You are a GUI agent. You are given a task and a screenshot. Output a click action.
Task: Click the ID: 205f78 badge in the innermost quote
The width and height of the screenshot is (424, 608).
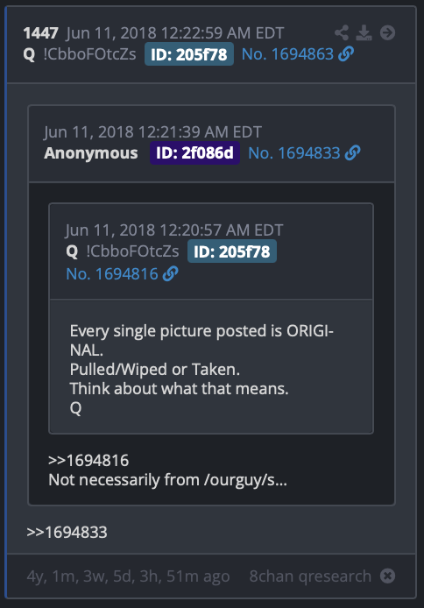pyautogui.click(x=232, y=251)
